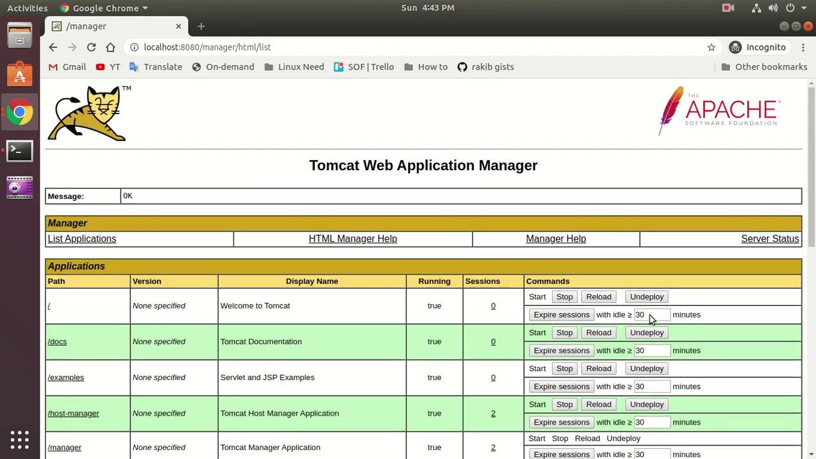Open the Manager Help link
This screenshot has height=459, width=816.
556,238
